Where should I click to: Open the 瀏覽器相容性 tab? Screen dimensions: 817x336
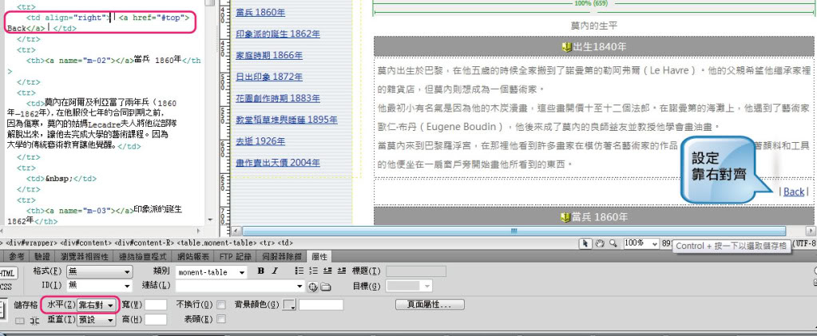pyautogui.click(x=80, y=256)
